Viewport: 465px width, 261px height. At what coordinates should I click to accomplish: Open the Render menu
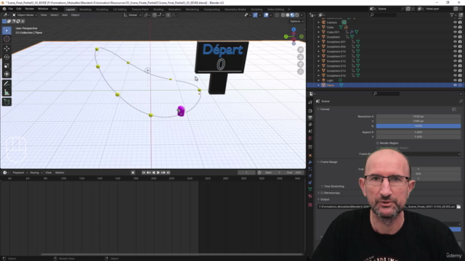[x=29, y=9]
